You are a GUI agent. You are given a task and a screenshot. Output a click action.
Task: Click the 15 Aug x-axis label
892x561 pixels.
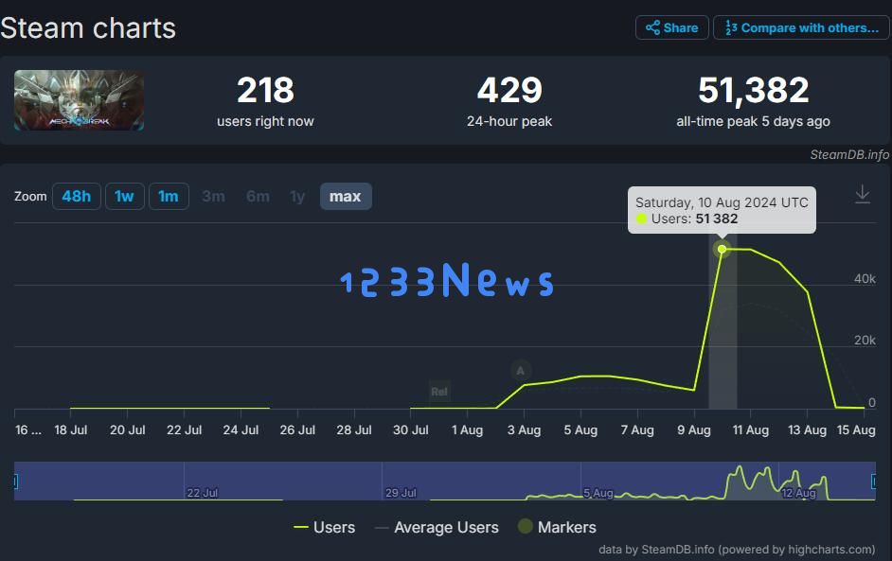(x=856, y=430)
